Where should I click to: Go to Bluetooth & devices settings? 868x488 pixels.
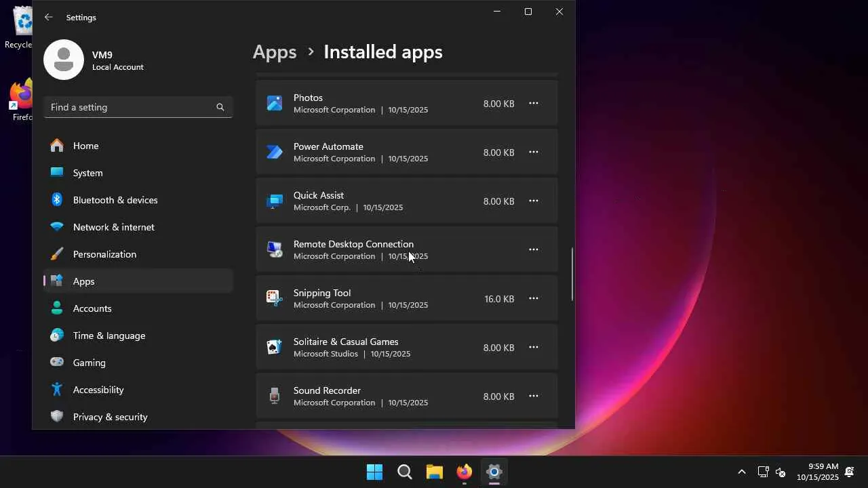pos(138,200)
